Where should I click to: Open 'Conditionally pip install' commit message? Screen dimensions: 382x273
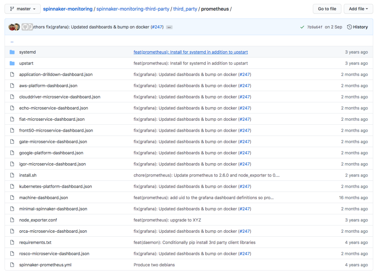tap(195, 242)
